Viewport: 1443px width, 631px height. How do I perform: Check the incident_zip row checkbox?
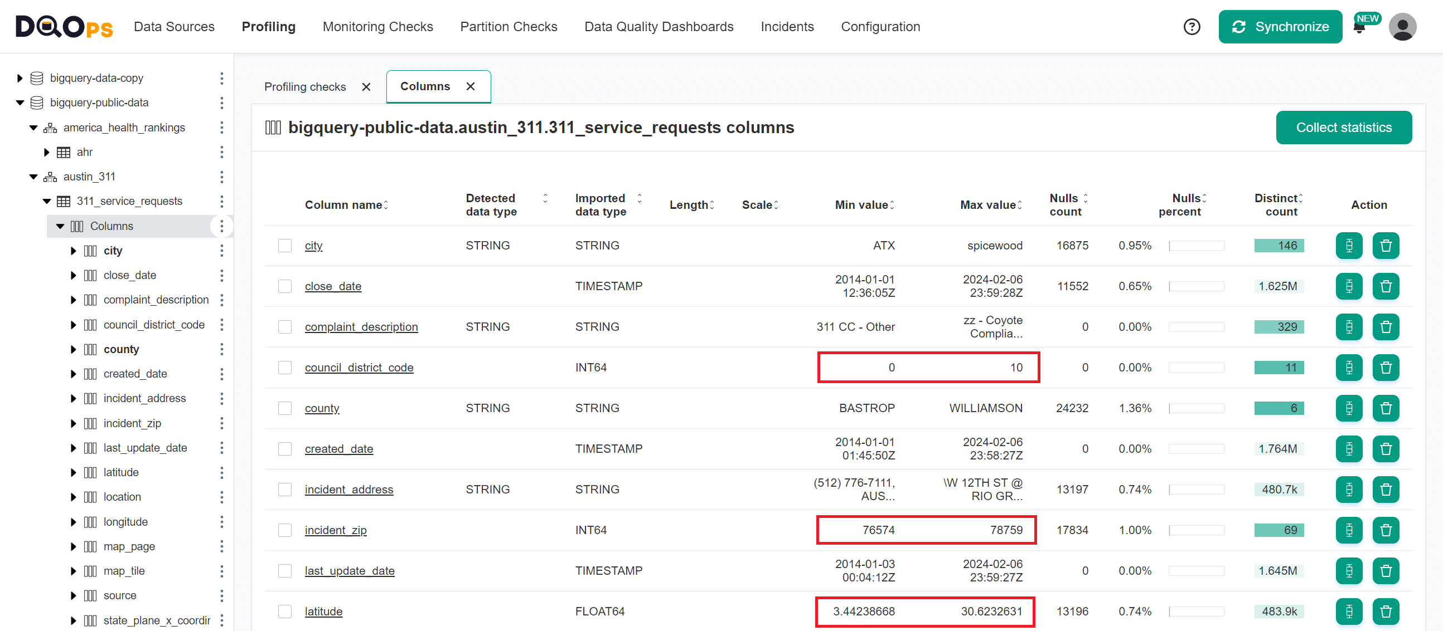pyautogui.click(x=285, y=530)
